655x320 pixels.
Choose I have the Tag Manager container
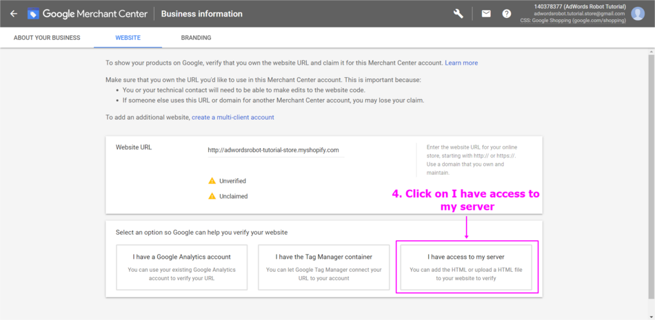coord(323,268)
